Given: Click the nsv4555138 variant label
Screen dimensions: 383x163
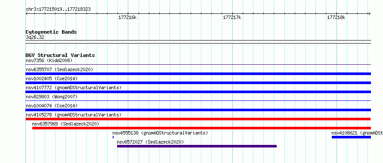Looking at the screenshot, I should point(160,133).
